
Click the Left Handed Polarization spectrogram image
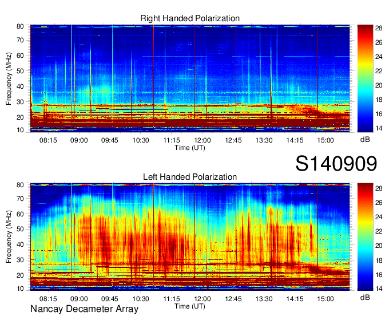[x=190, y=237]
